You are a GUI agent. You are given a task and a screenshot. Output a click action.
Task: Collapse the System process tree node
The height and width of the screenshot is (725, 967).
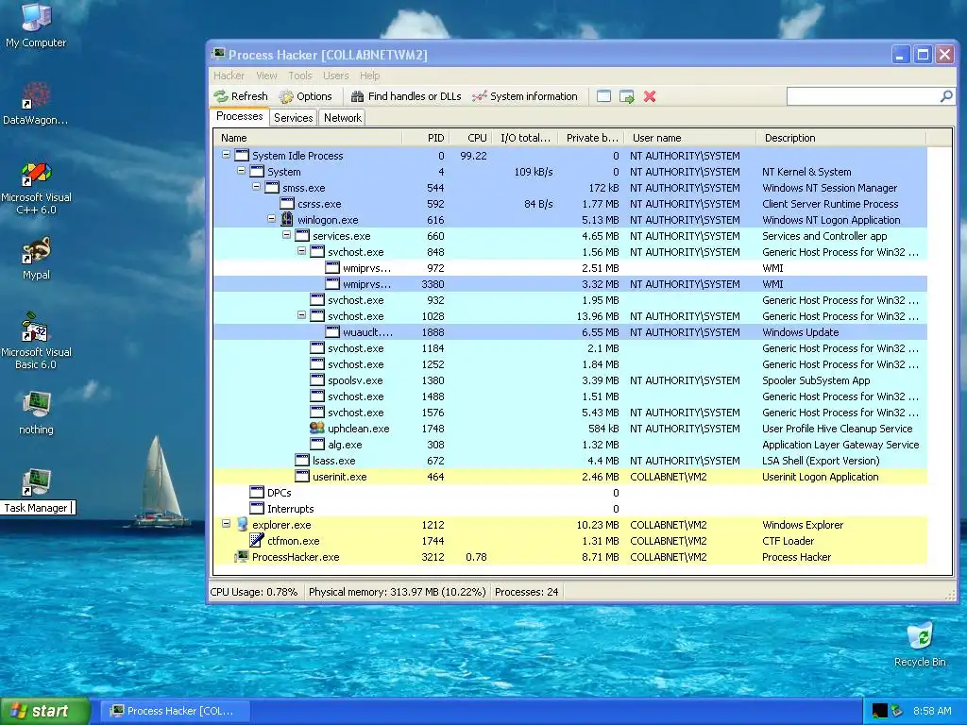point(241,171)
